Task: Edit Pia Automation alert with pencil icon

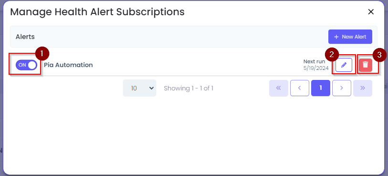Action: tap(344, 65)
